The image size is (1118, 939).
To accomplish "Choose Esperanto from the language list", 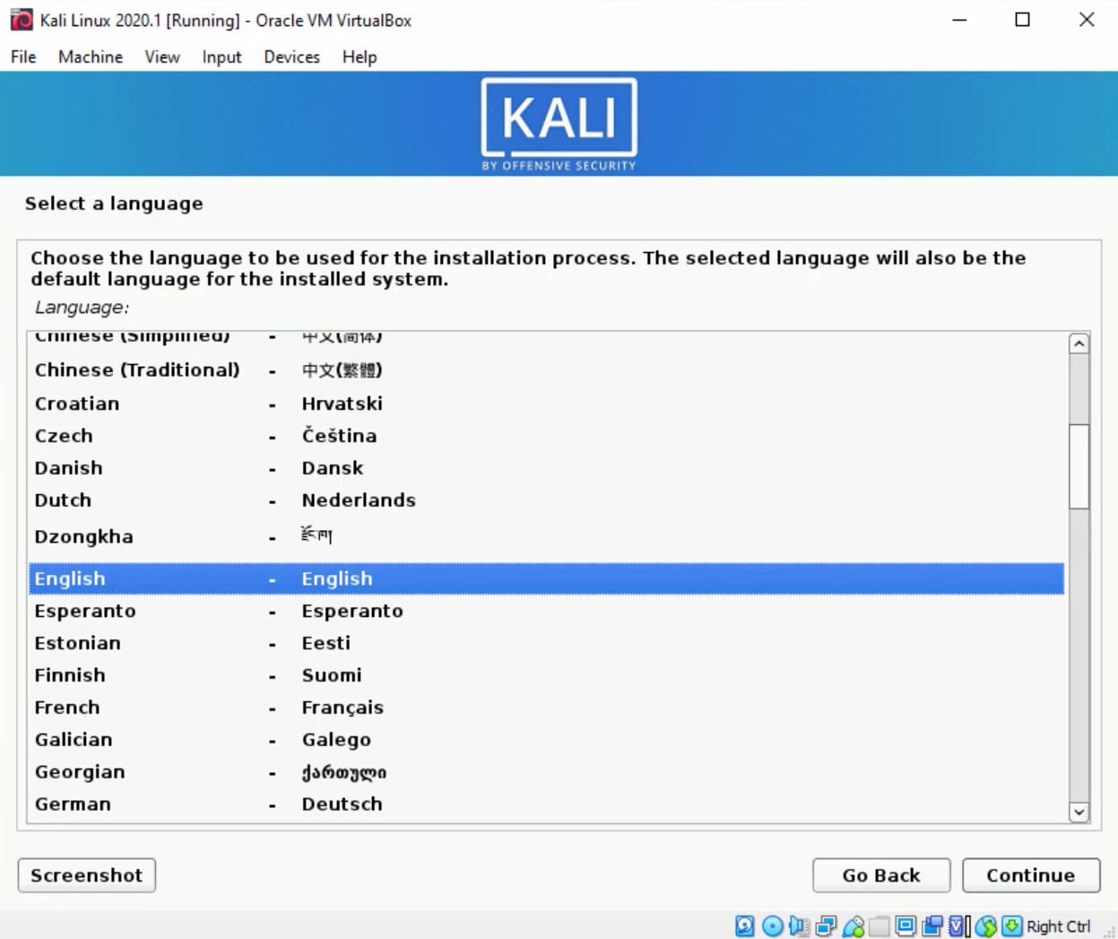I will pyautogui.click(x=546, y=611).
